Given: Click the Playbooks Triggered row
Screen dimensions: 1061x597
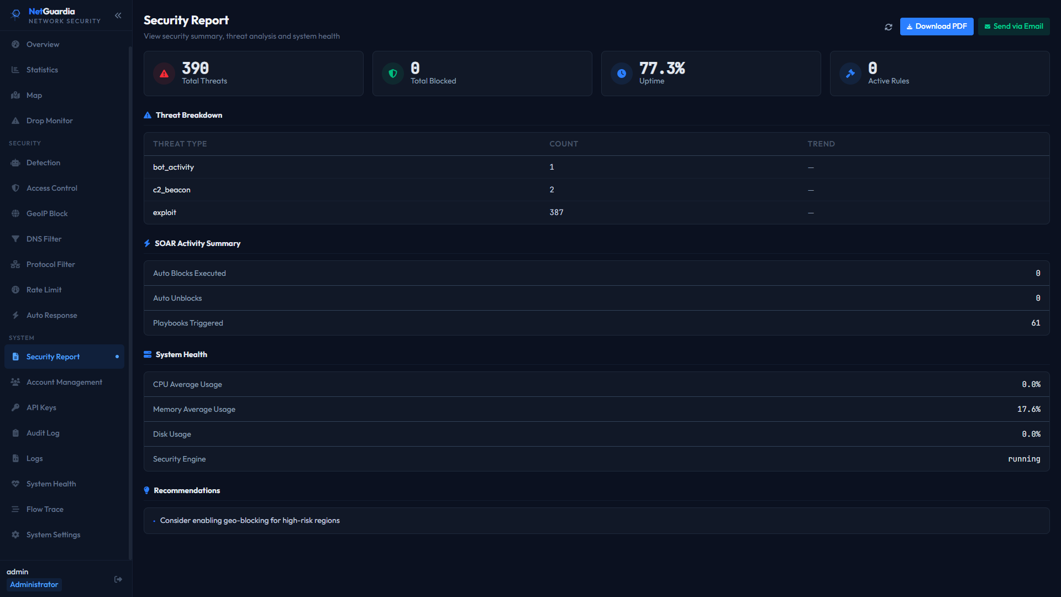Looking at the screenshot, I should click(596, 323).
